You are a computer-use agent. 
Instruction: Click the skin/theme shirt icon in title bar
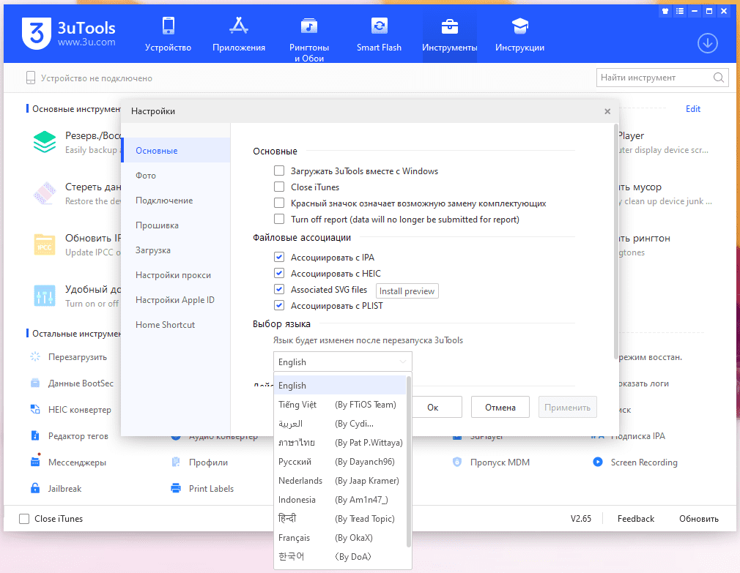click(x=665, y=11)
